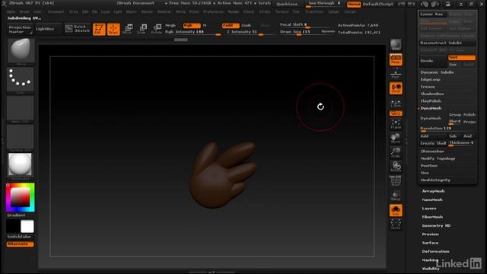Open the material sphere thumbnail
The width and height of the screenshot is (487, 274).
21,165
